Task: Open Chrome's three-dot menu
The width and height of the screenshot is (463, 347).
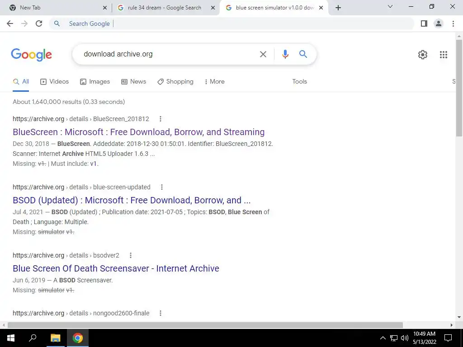Action: 453,23
